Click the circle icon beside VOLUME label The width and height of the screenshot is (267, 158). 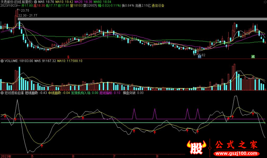pos(2,61)
